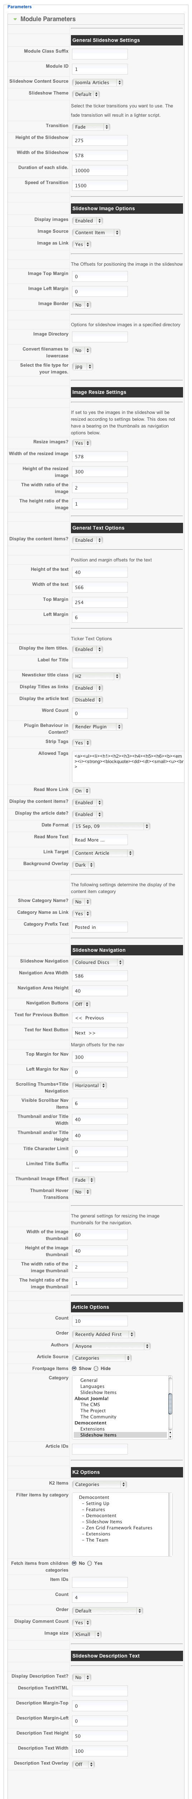
Task: Open the Date Format dropdown
Action: tap(111, 826)
